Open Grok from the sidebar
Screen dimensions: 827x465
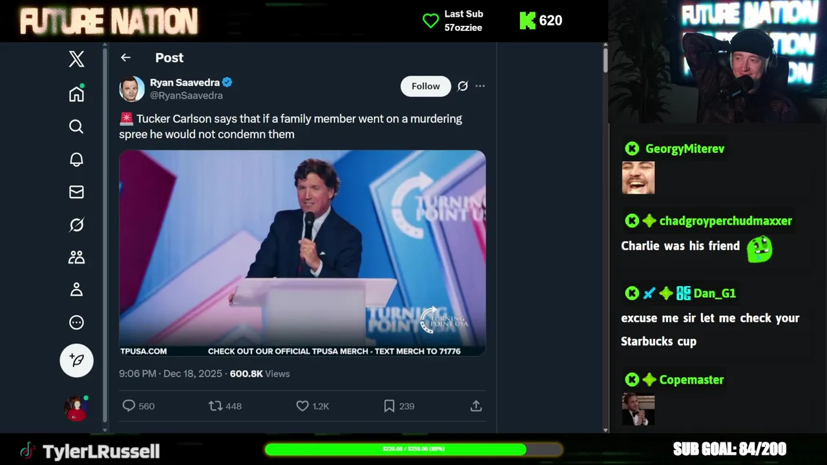(76, 225)
